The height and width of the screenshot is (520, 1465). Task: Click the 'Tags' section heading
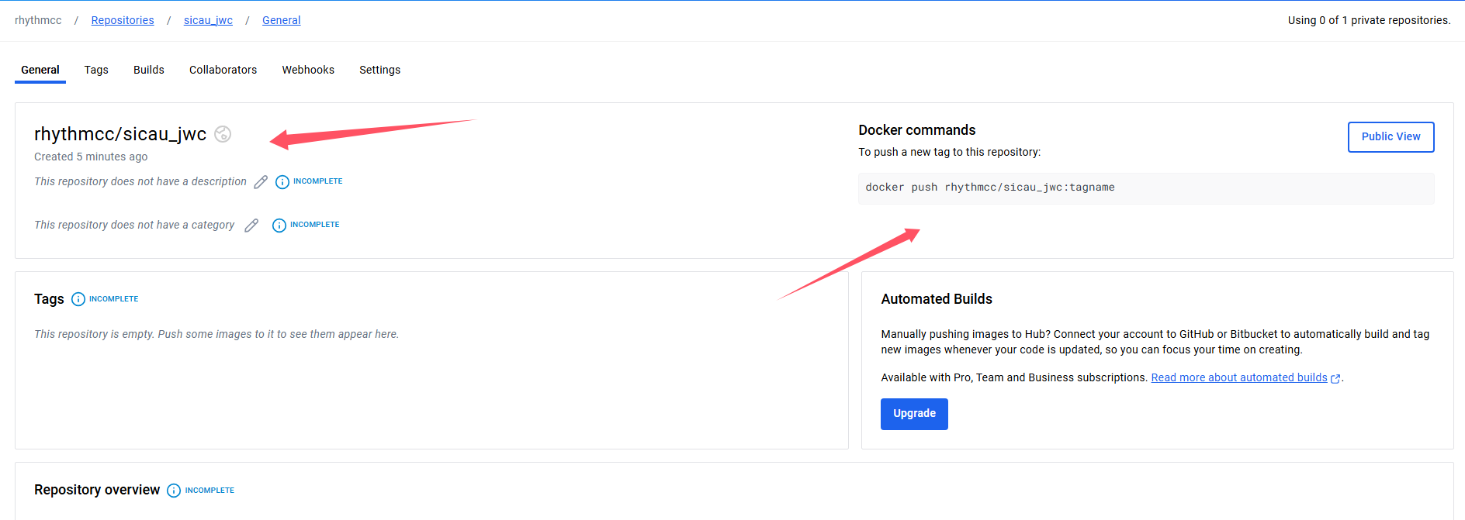click(x=49, y=299)
